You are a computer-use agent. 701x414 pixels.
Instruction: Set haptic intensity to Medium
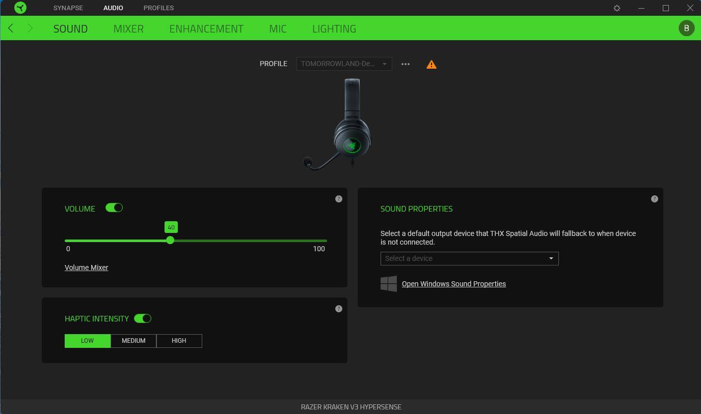click(x=133, y=341)
